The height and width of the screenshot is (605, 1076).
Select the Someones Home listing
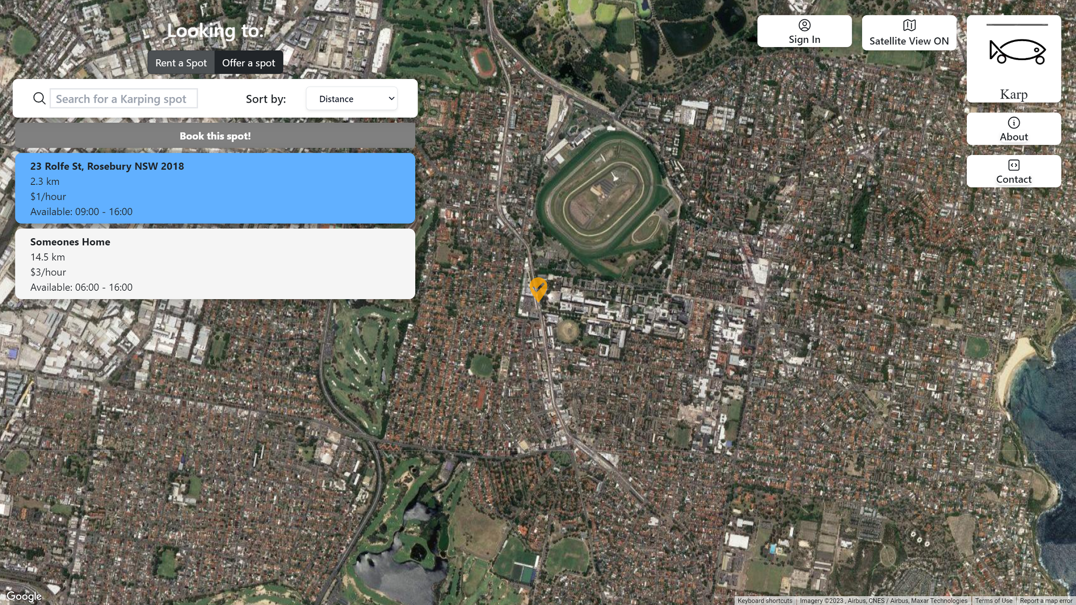click(x=215, y=264)
